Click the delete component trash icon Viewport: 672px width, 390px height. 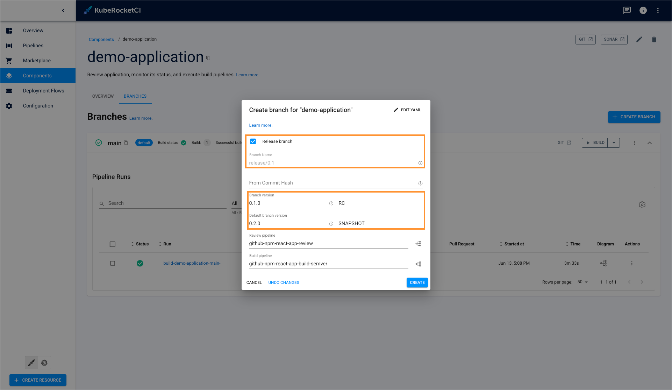pyautogui.click(x=654, y=40)
